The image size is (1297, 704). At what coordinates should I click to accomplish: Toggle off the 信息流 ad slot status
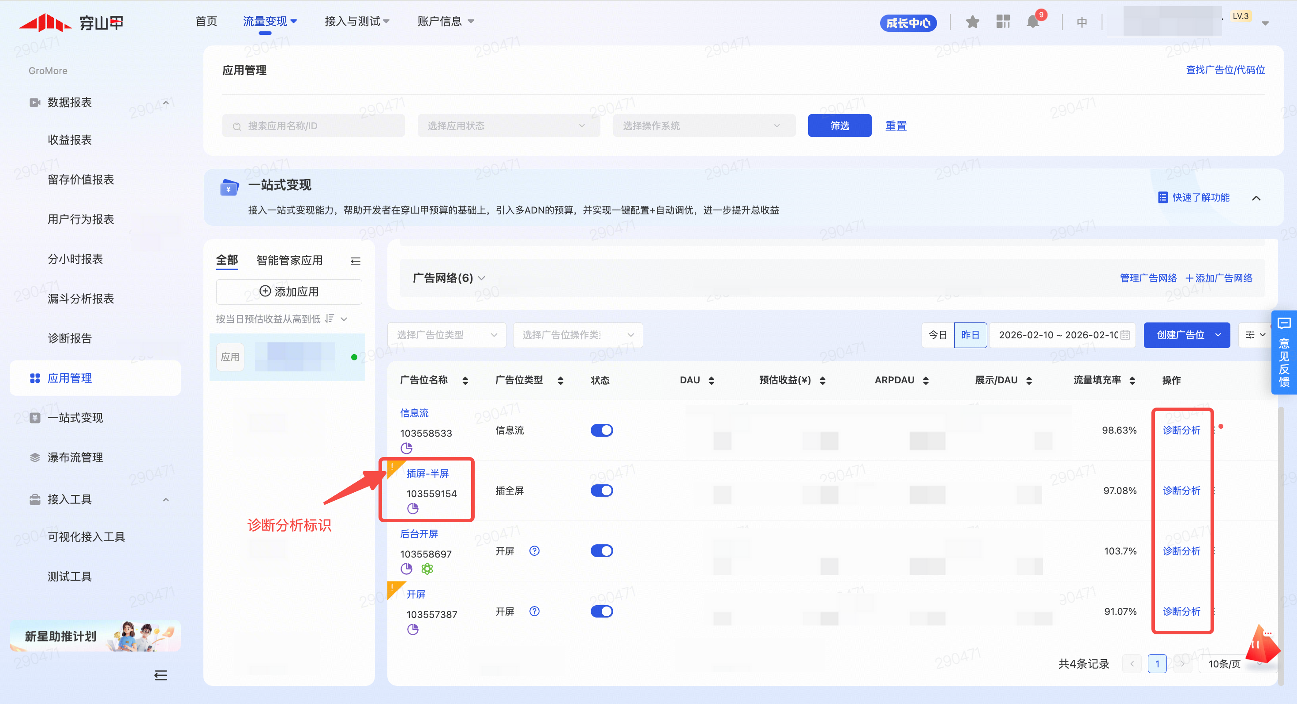[601, 430]
